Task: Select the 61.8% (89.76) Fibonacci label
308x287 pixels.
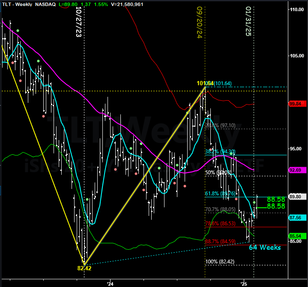Action: point(220,194)
